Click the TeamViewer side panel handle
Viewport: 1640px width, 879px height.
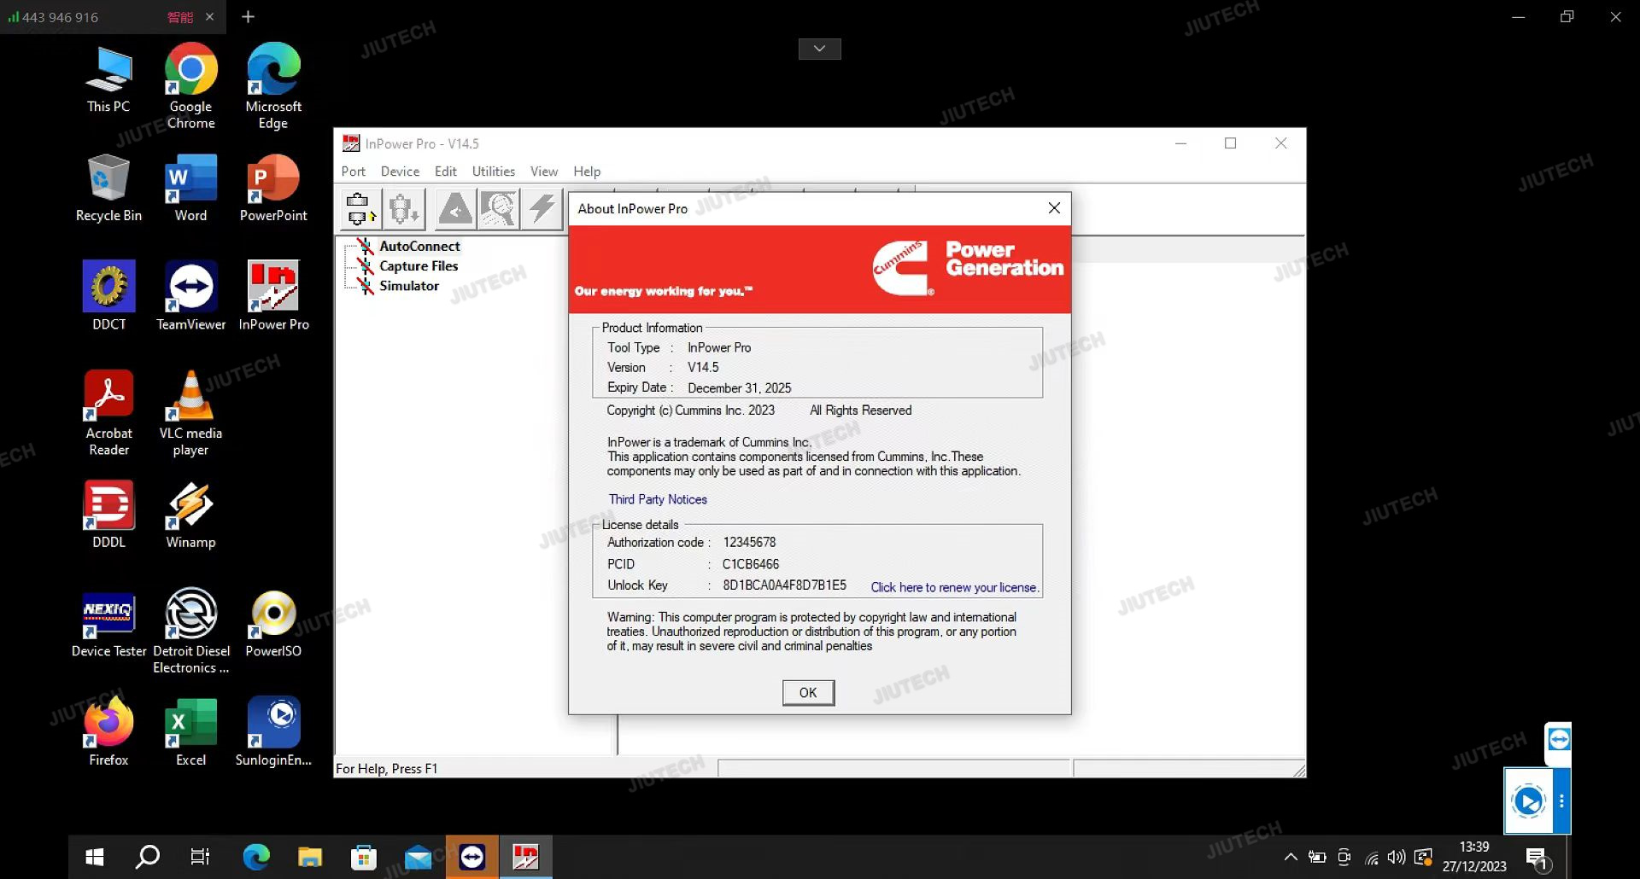[x=1559, y=739]
